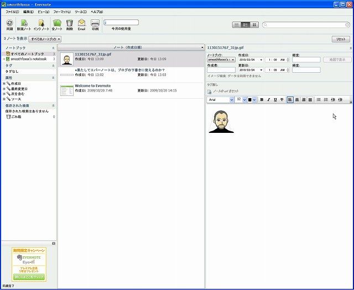Expand the 作成日 attribute node
The width and height of the screenshot is (354, 290).
4,83
